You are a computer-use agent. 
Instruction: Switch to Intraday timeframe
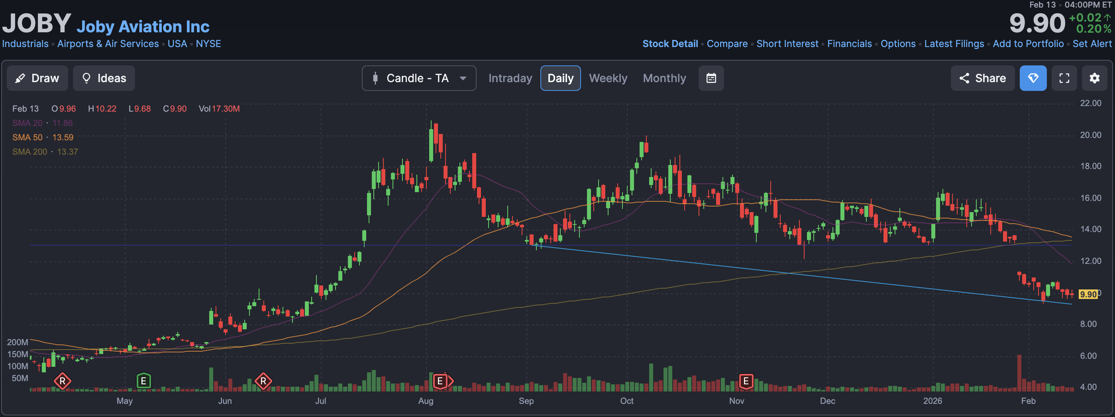point(510,78)
